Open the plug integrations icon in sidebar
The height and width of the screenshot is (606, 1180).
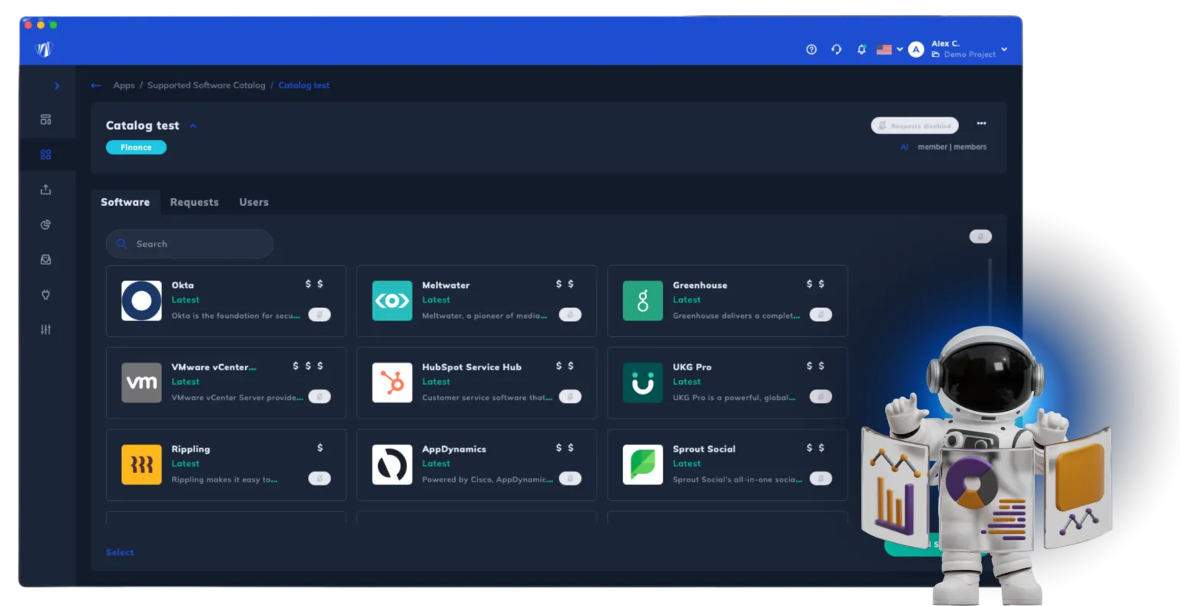pos(46,295)
